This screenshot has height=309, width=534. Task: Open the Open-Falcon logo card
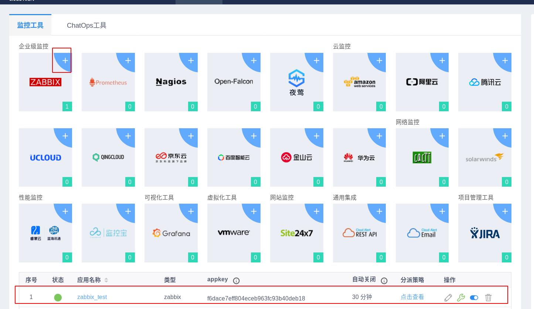point(234,81)
